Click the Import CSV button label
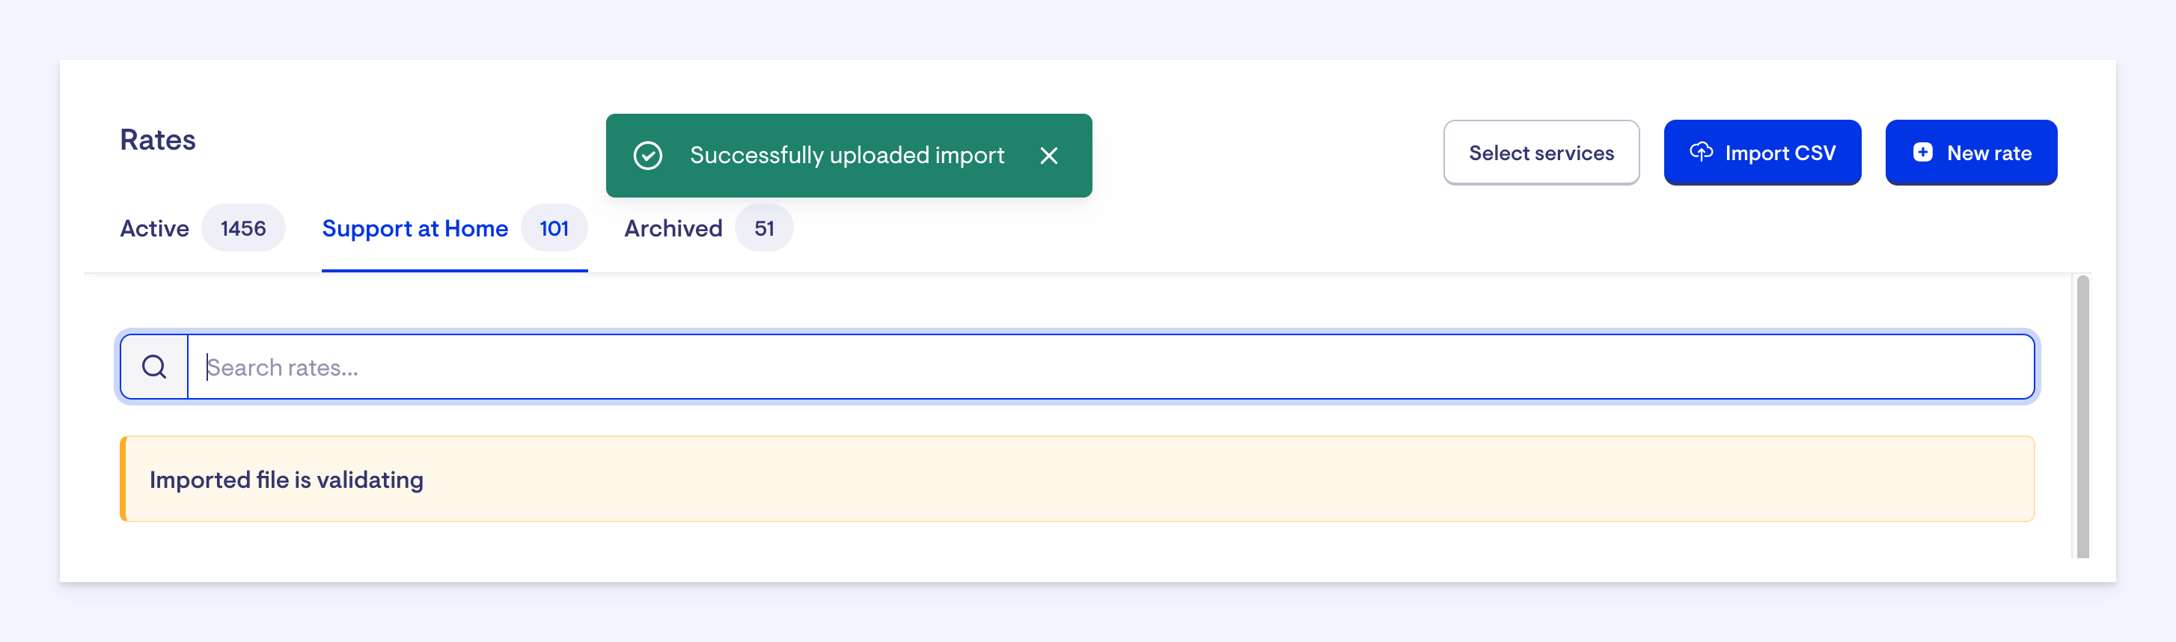Viewport: 2176px width, 642px height. coord(1780,153)
